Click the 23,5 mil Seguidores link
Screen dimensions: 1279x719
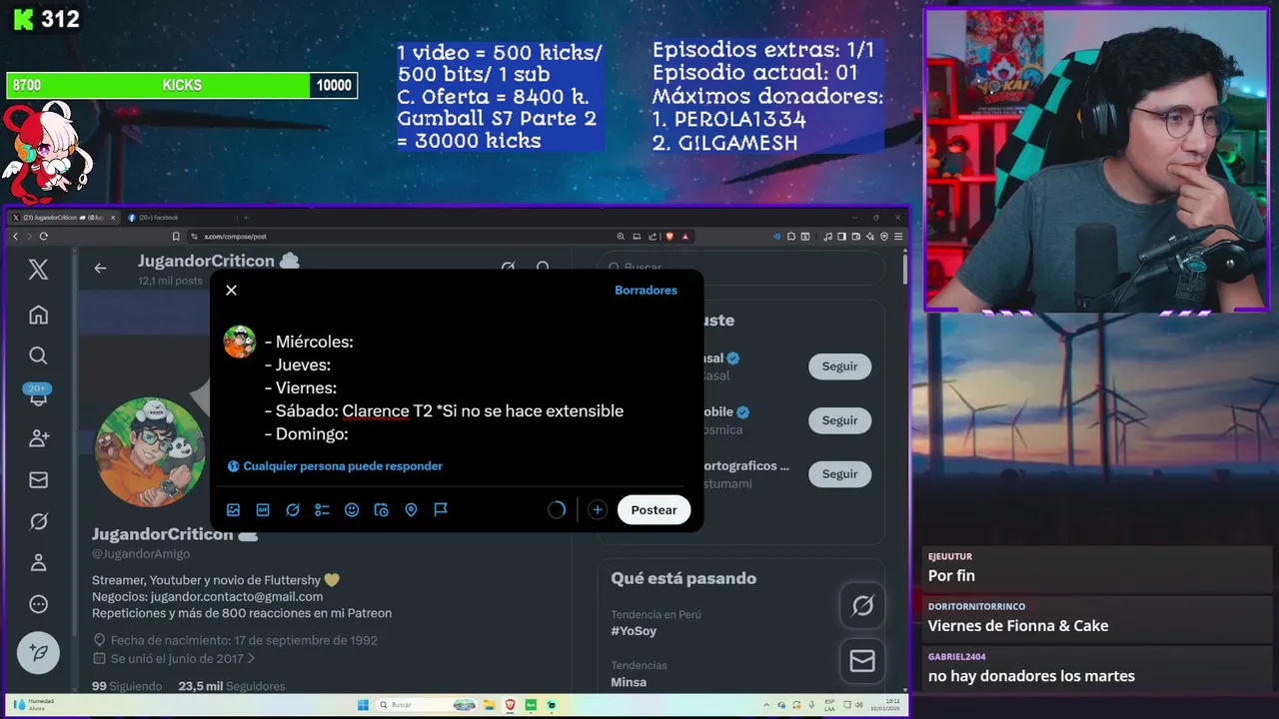232,686
